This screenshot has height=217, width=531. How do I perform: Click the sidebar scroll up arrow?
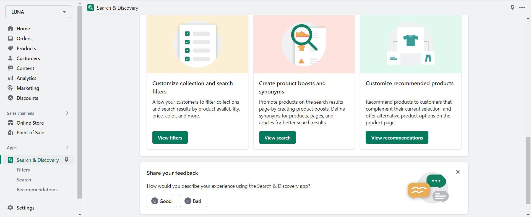point(80,3)
